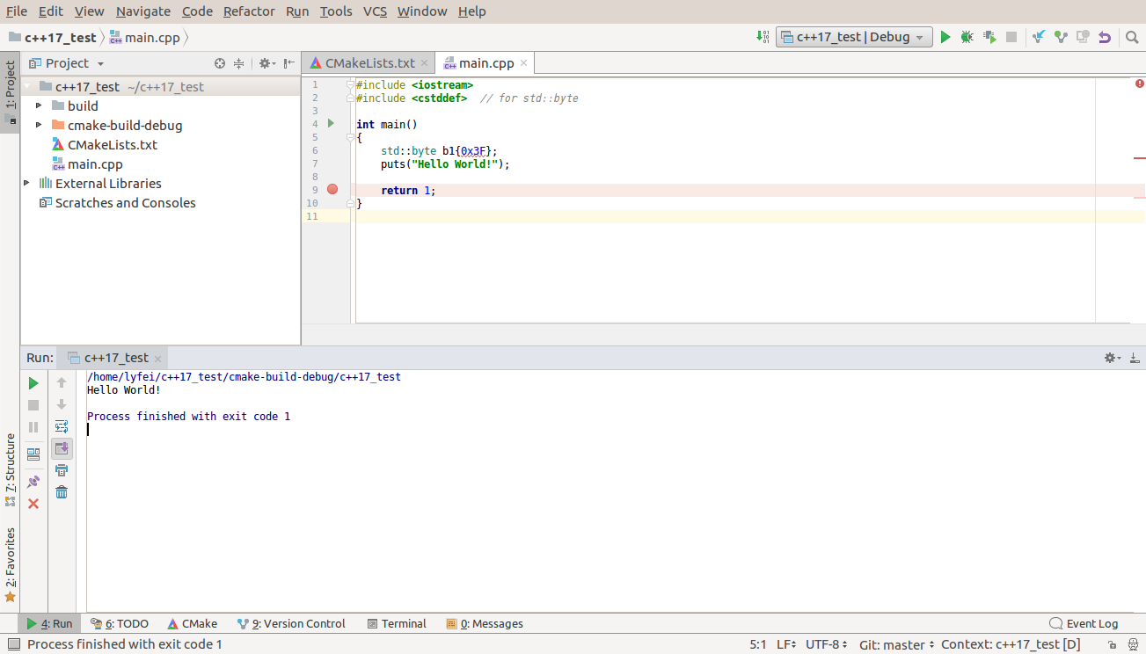
Task: Open the 0: Messages tool window
Action: pos(485,623)
